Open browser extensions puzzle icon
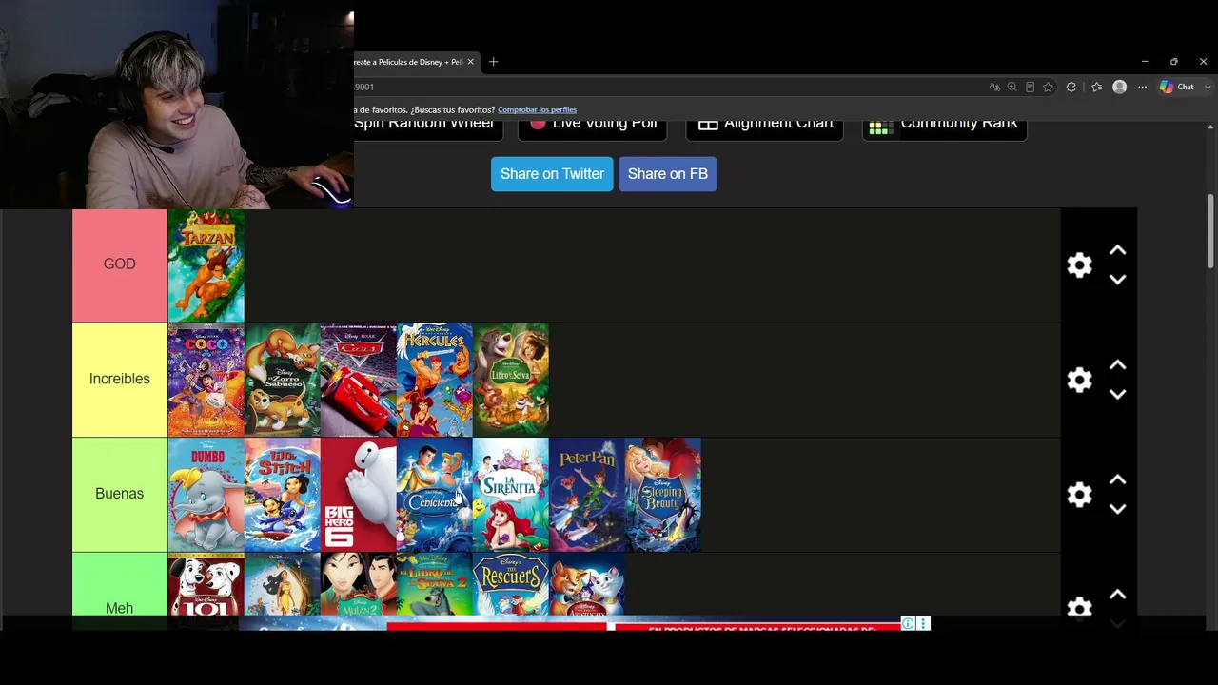This screenshot has width=1218, height=685. [1071, 87]
